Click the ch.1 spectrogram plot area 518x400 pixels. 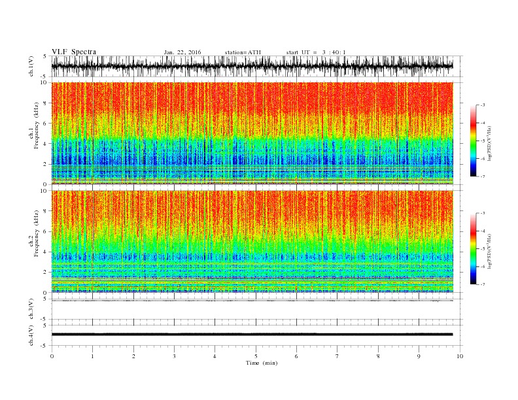252,133
